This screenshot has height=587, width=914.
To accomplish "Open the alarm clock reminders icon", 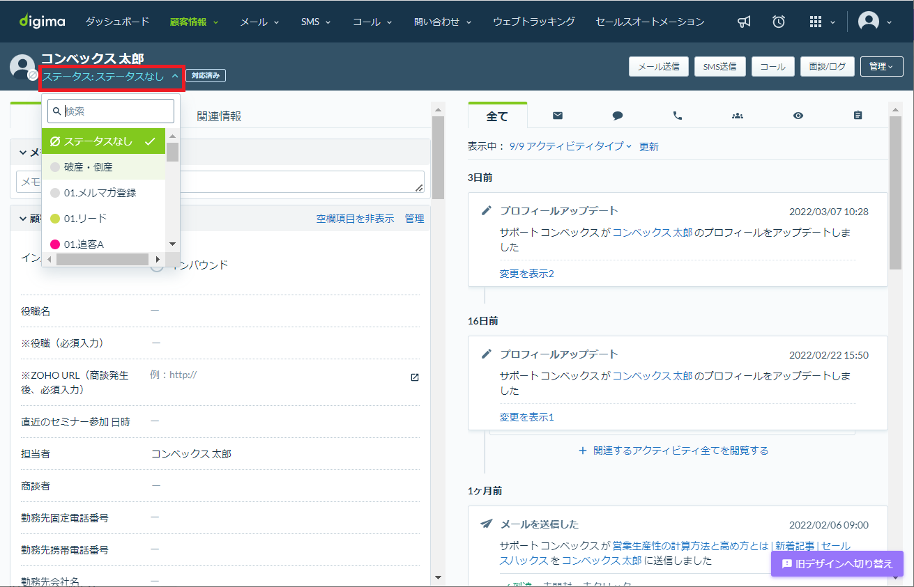I will [x=779, y=22].
